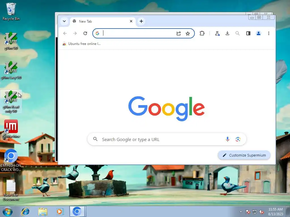Screen dimensions: 290x217
Task: Select the gVim Read only 9.0 shortcut
Action: [x=11, y=101]
